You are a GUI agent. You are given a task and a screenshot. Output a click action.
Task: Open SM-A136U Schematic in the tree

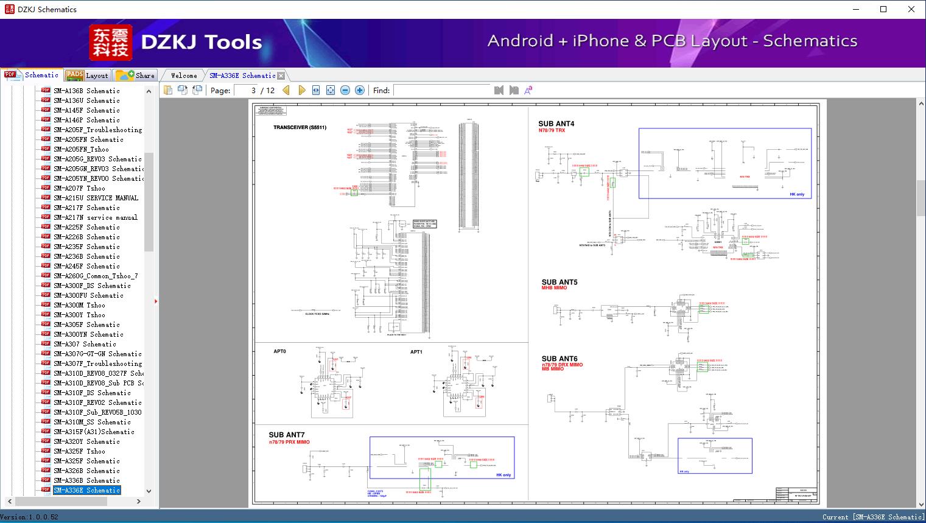click(86, 100)
